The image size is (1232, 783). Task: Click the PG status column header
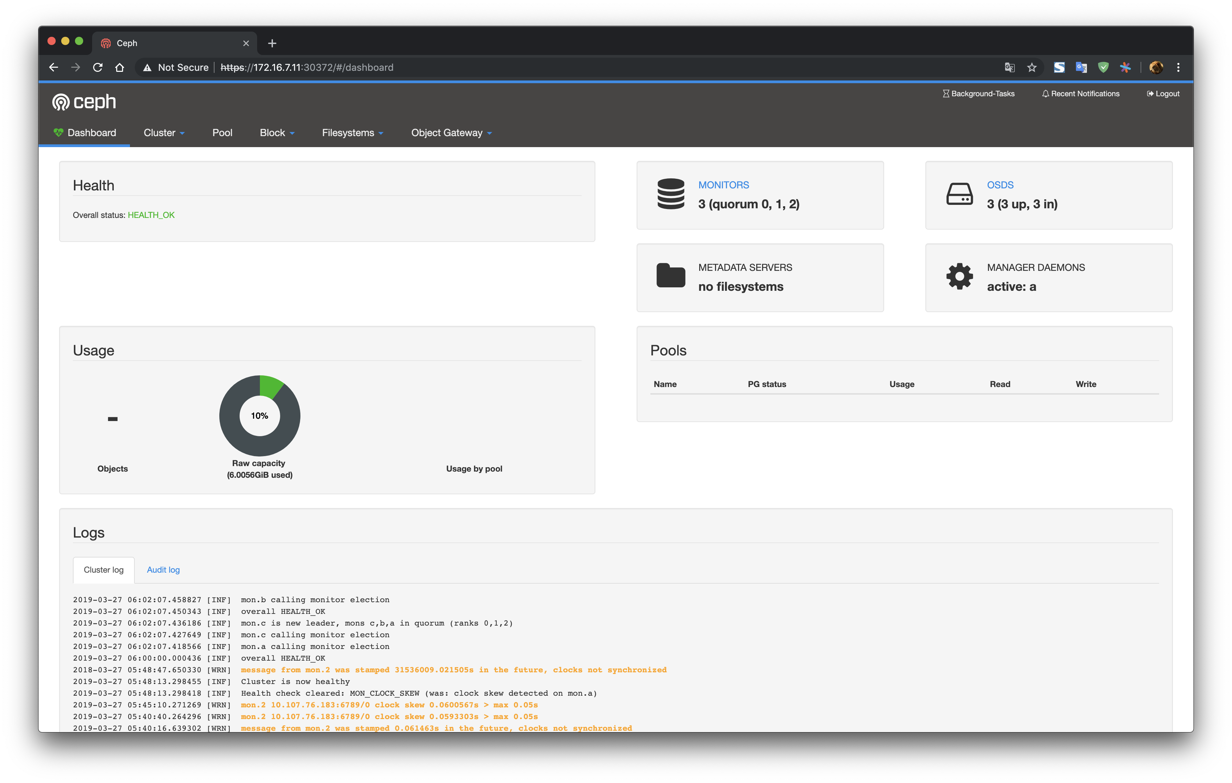click(x=767, y=384)
